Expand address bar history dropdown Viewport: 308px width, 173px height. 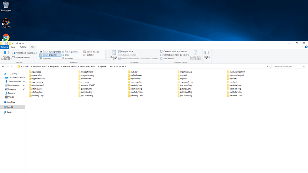click(267, 66)
